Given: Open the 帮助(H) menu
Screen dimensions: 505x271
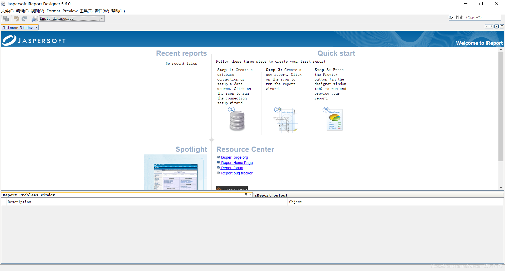Looking at the screenshot, I should [x=118, y=11].
